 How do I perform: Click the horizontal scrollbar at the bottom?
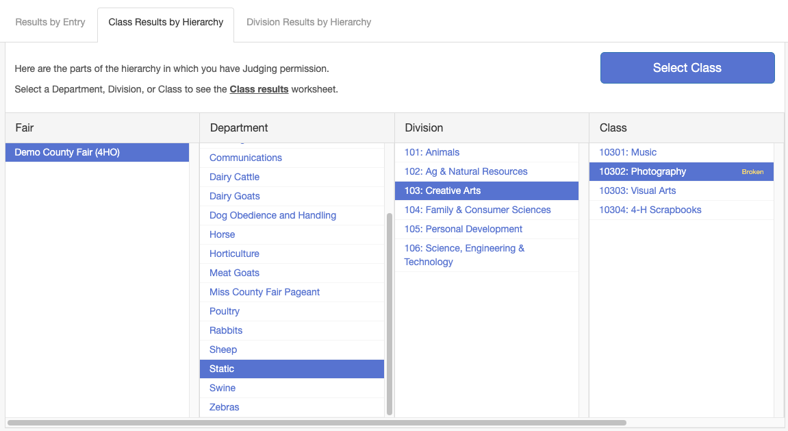point(316,423)
